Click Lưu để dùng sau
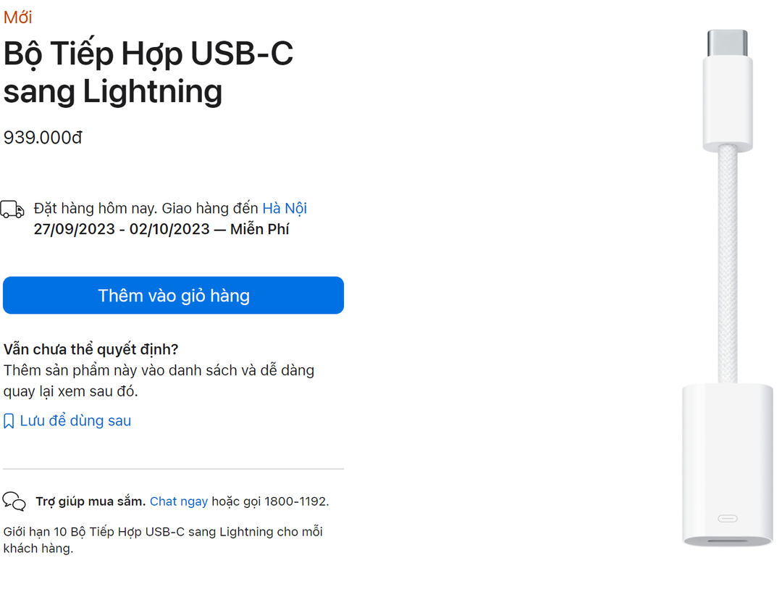Screen dimensions: 782x592 point(75,420)
